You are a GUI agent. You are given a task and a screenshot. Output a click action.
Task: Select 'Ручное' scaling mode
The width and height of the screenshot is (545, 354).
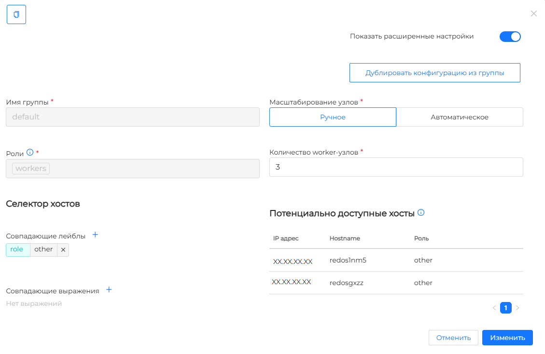(333, 117)
